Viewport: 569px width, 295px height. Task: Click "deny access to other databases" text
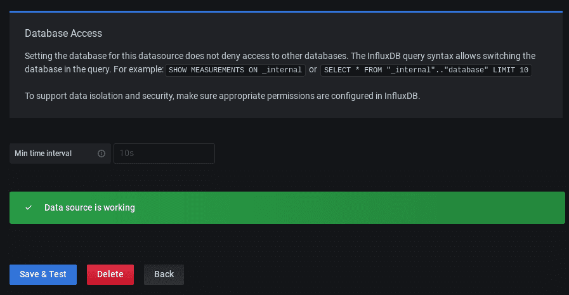click(x=287, y=55)
